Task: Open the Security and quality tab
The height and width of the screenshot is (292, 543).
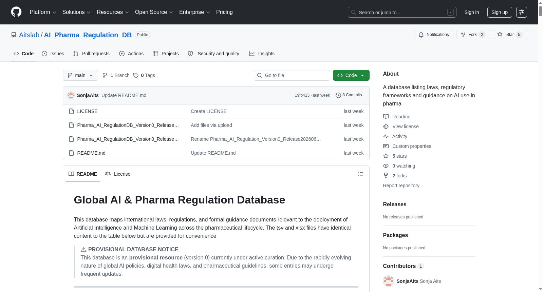Action: click(x=213, y=54)
